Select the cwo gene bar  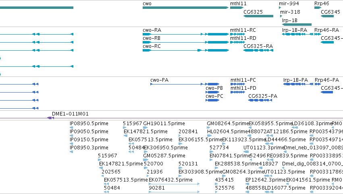pyautogui.click(x=185, y=8)
